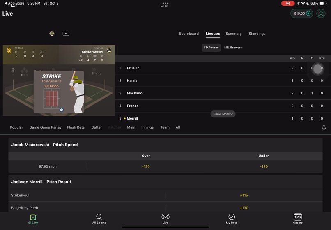Tap pitcher name Misiorowski in scoreboard
Viewport: 331px width, 230px height.
pyautogui.click(x=92, y=52)
